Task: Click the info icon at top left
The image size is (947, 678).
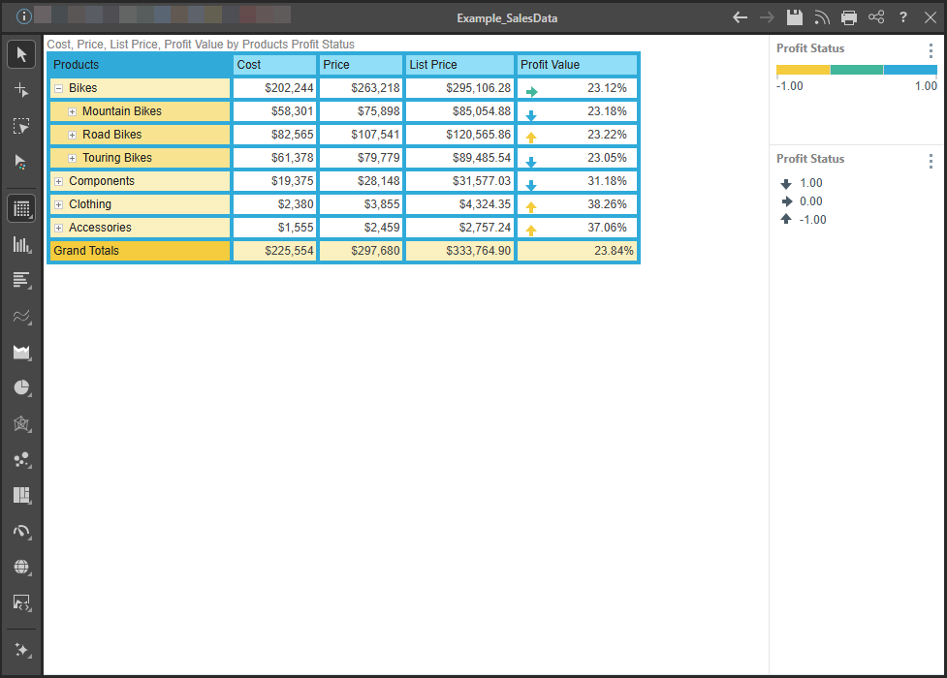Action: pos(24,16)
